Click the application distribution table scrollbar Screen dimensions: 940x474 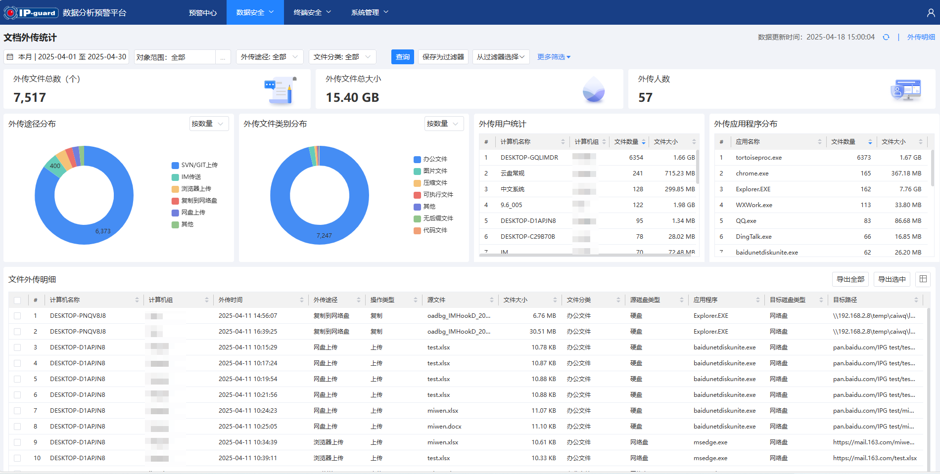(933, 168)
